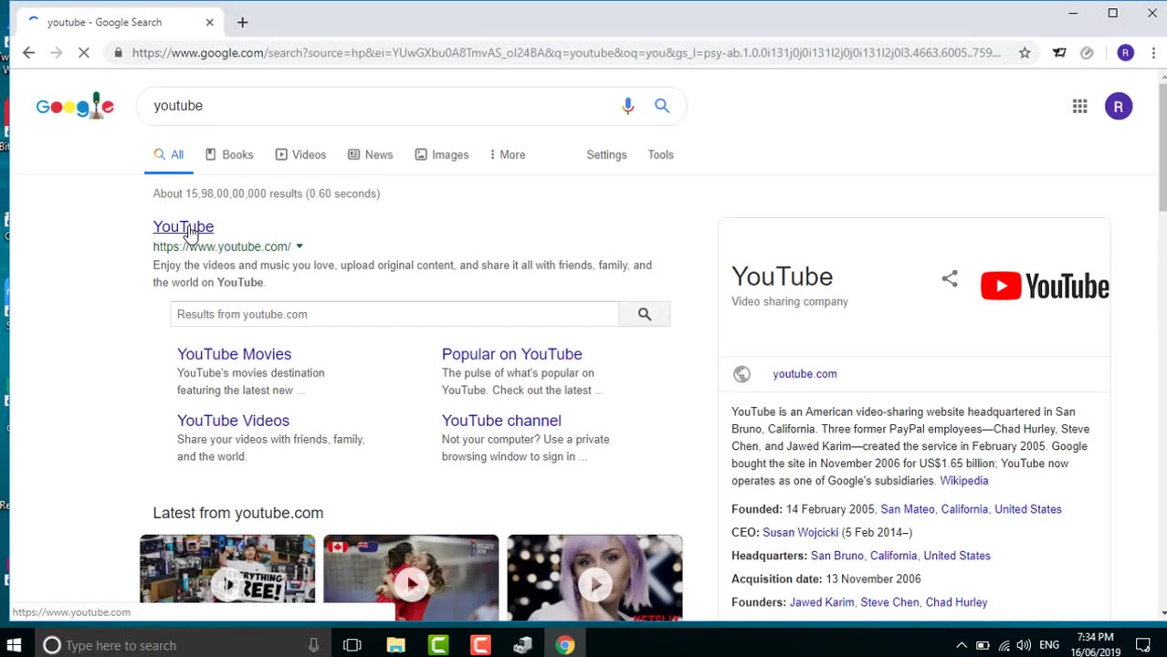
Task: Click the blue Google search magnifier icon
Action: pos(662,106)
